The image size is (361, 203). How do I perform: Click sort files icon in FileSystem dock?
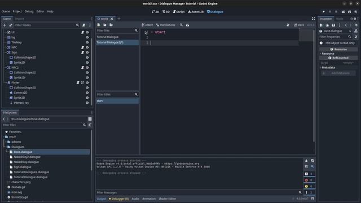pos(90,125)
